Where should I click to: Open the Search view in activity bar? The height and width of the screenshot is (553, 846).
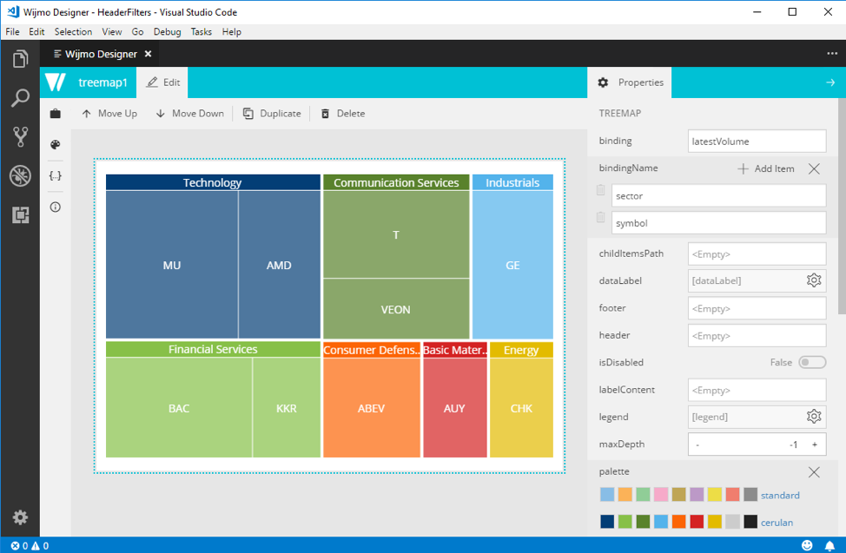pos(20,97)
